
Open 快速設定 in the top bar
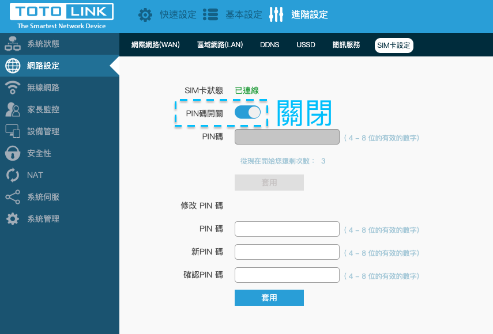pos(178,14)
